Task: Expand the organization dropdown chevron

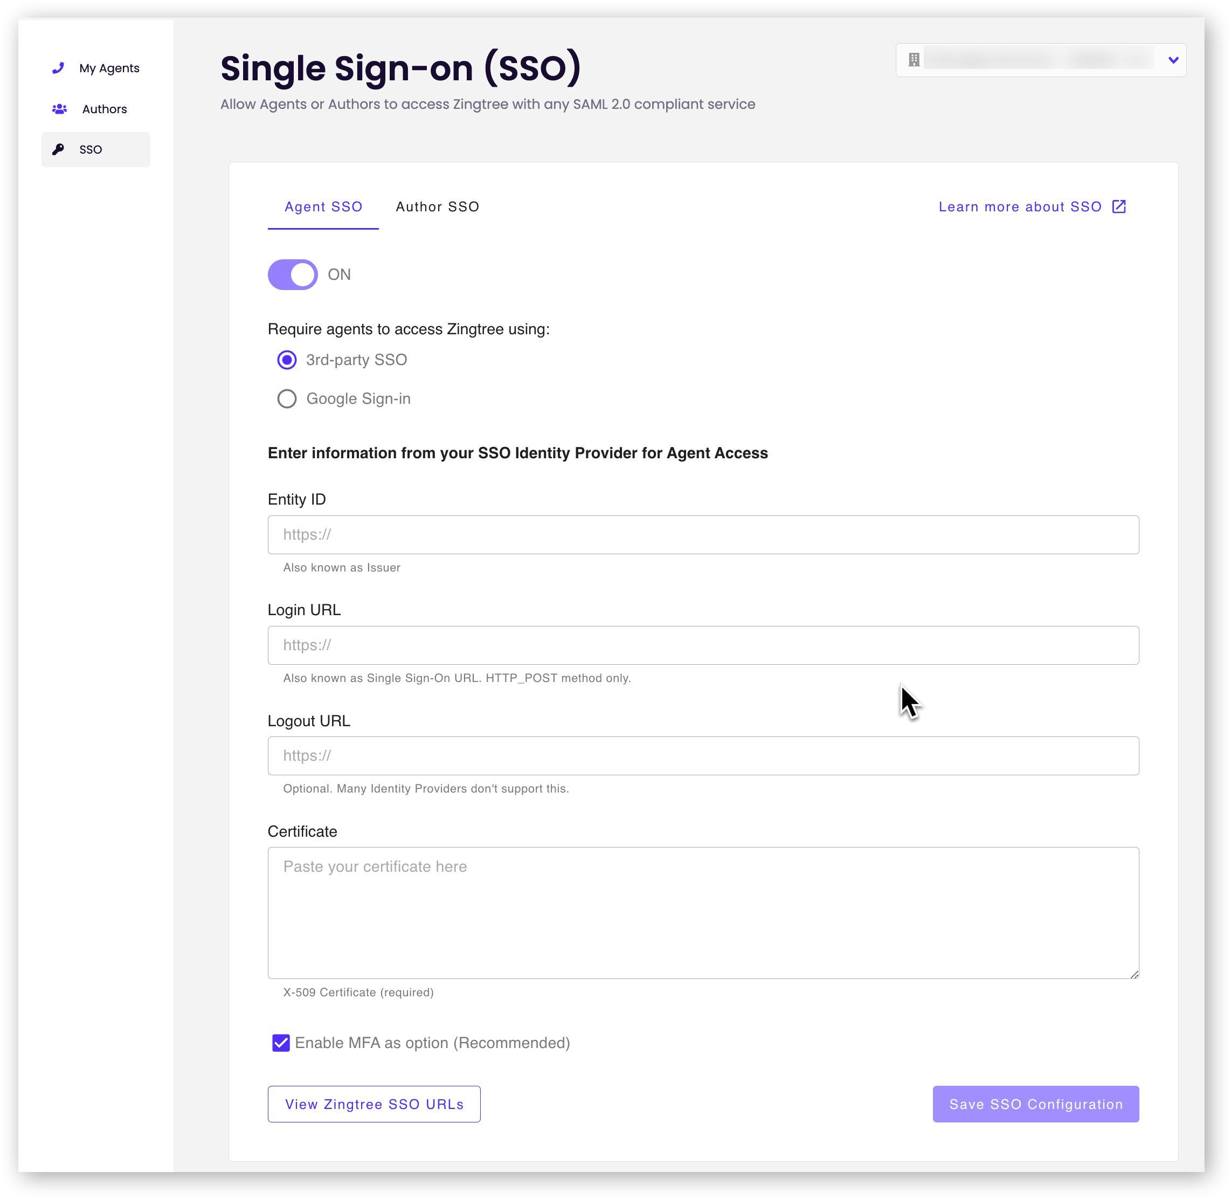Action: click(1173, 60)
